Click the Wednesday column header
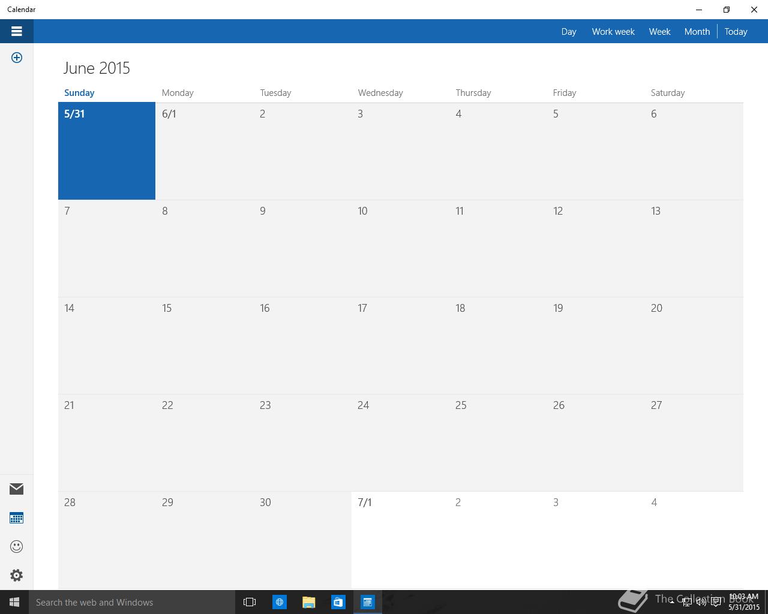The image size is (768, 614). point(380,92)
